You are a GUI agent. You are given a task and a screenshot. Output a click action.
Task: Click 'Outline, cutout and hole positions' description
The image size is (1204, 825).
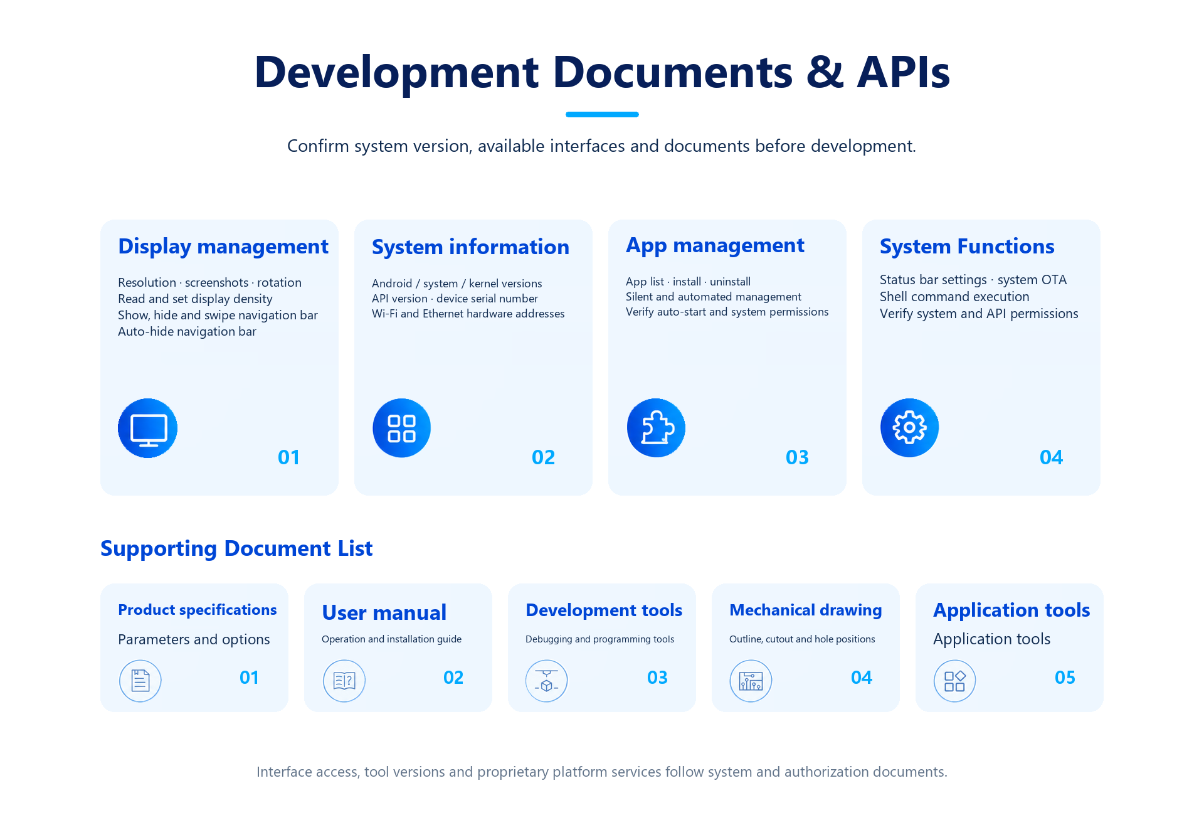pos(802,639)
